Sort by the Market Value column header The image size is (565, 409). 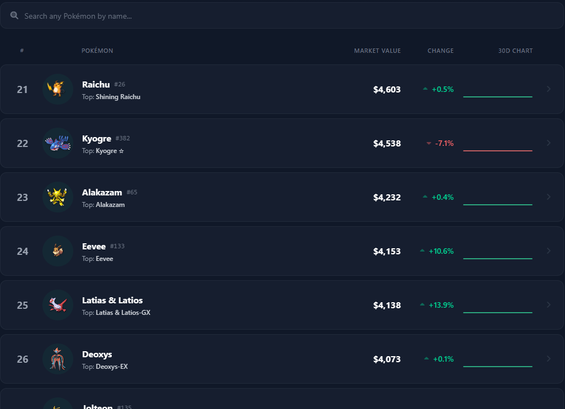pos(377,51)
